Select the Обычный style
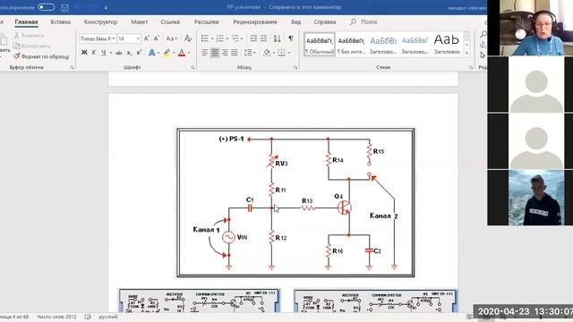 (320, 45)
